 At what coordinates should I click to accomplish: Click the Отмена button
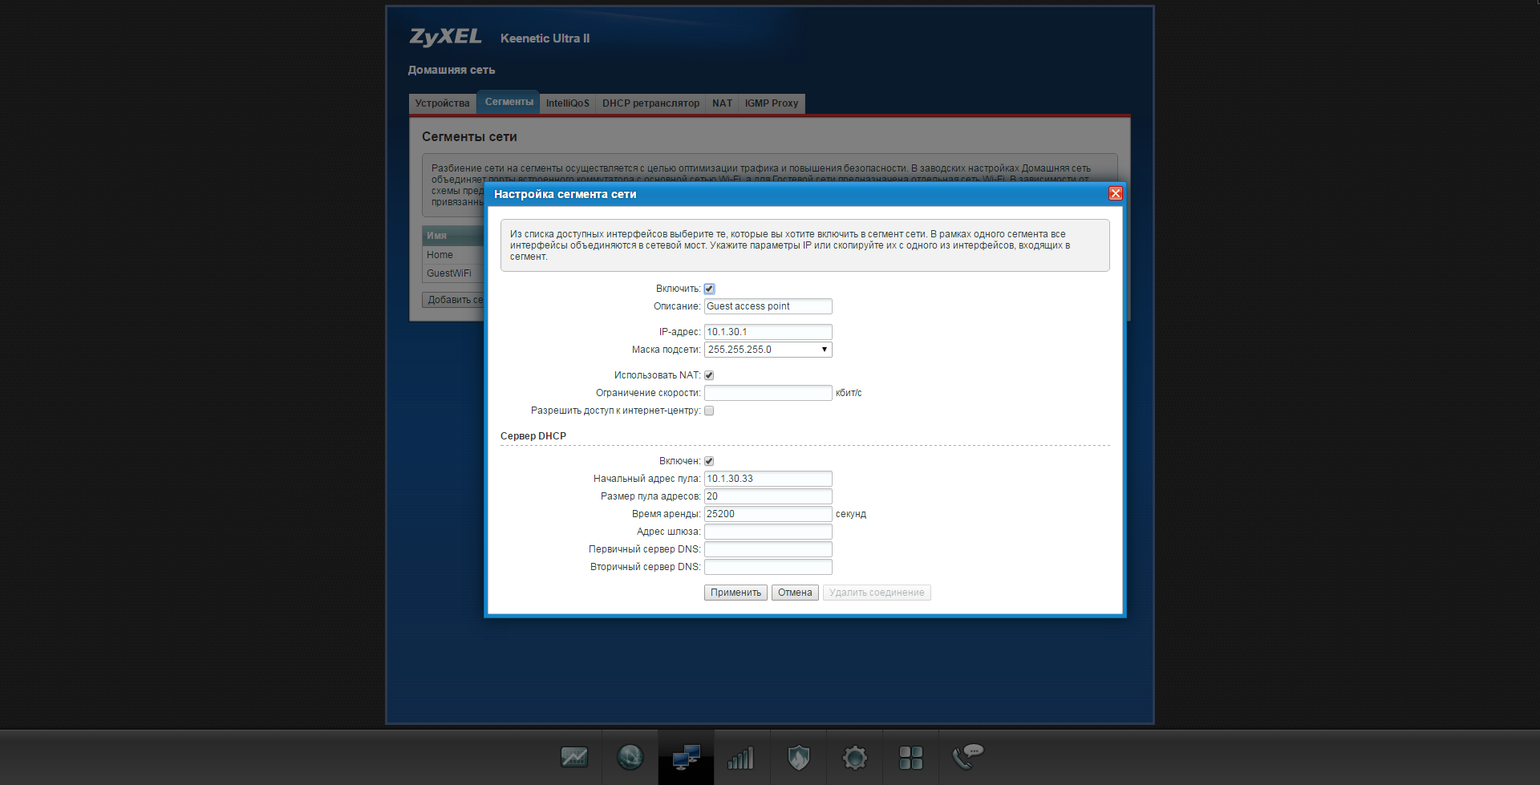tap(794, 593)
